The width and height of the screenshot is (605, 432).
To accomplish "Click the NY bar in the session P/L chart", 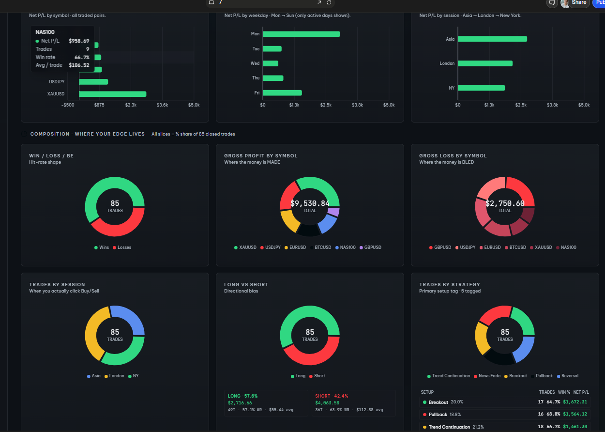I will tap(481, 88).
